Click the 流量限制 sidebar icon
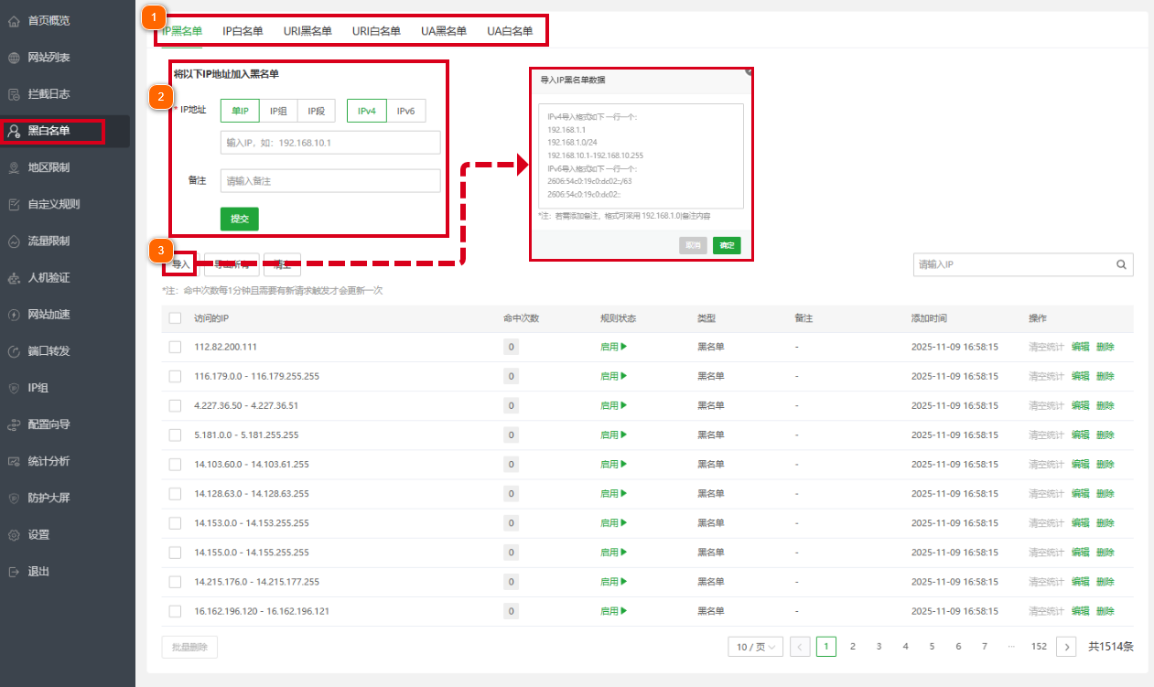 [14, 242]
